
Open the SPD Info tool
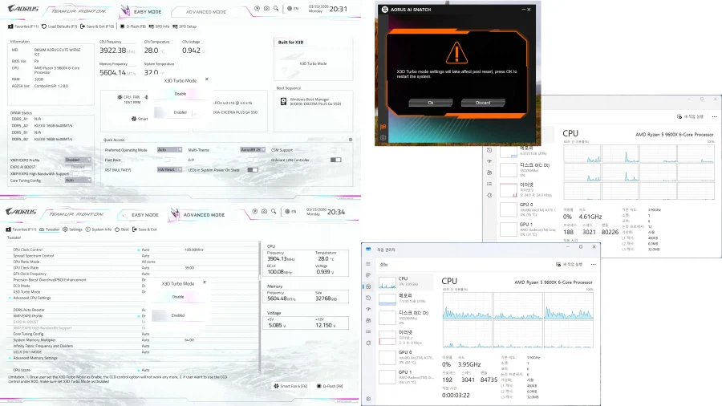(x=158, y=26)
